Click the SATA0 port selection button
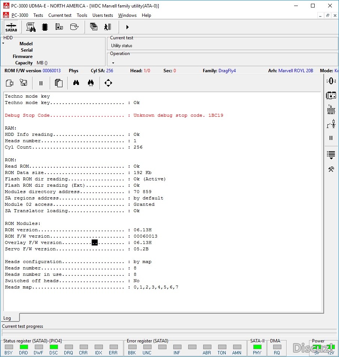339x357 pixels. click(x=11, y=27)
